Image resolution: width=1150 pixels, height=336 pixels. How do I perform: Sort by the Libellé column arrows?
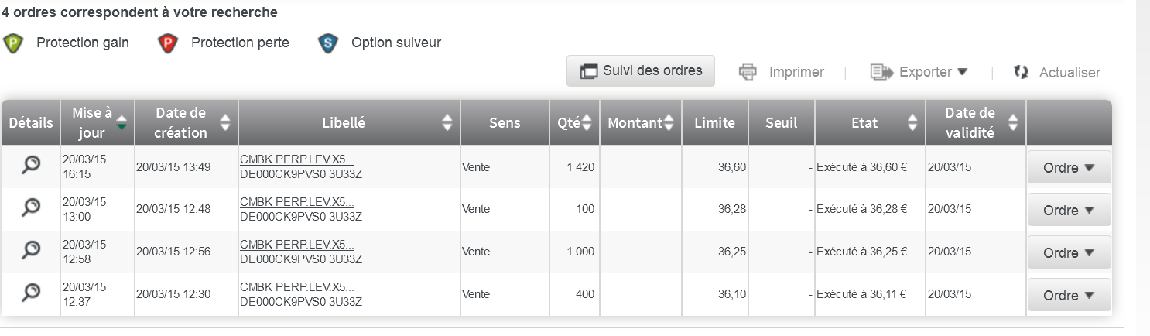[x=447, y=122]
